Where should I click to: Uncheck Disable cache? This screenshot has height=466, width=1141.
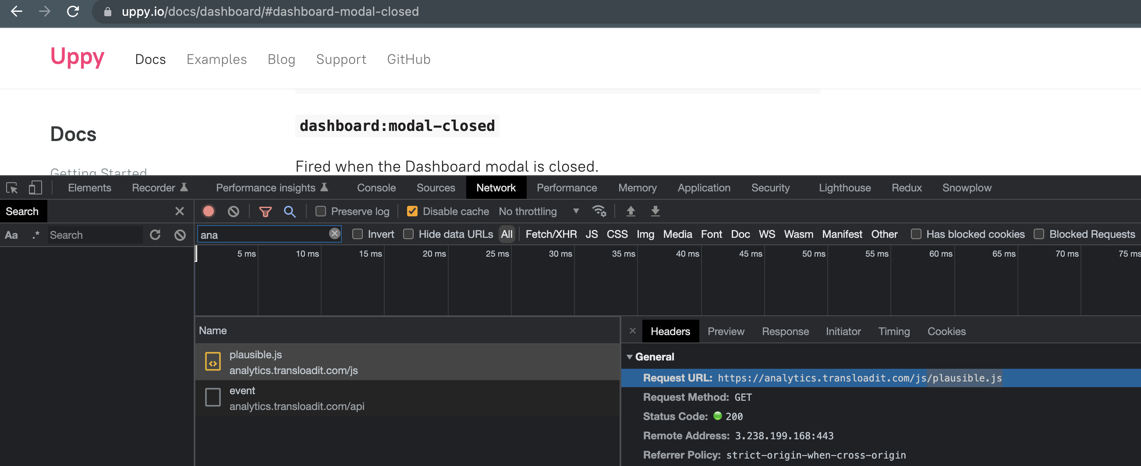pyautogui.click(x=412, y=212)
